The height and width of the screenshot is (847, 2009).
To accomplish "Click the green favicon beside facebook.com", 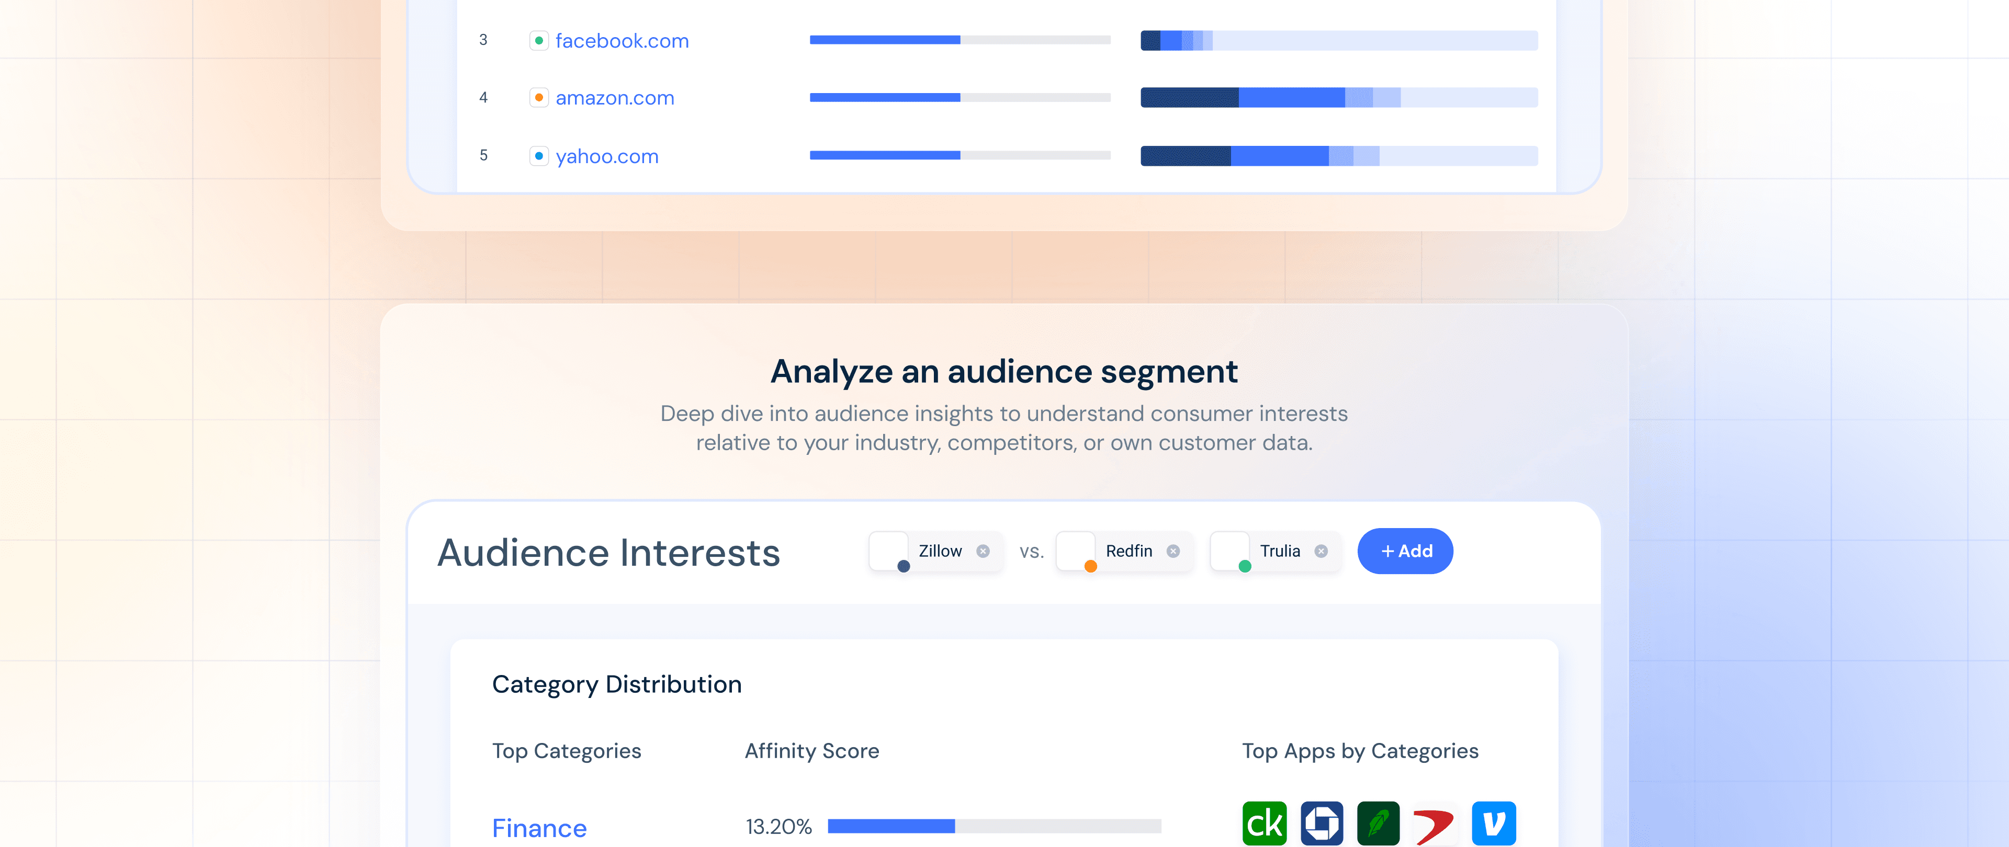I will pos(539,40).
